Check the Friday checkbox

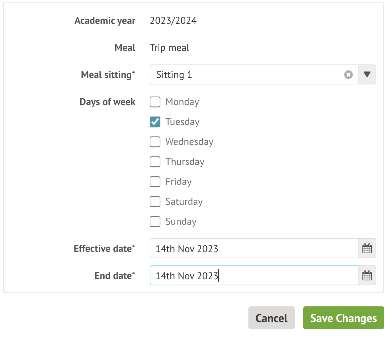click(155, 182)
